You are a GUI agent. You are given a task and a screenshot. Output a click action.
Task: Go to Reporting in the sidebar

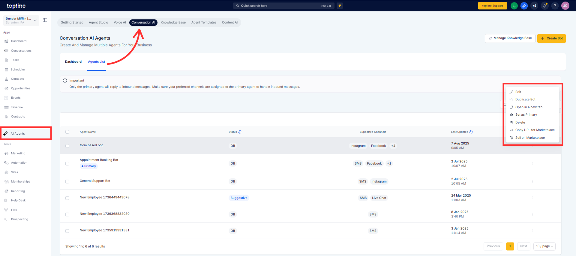pos(18,191)
